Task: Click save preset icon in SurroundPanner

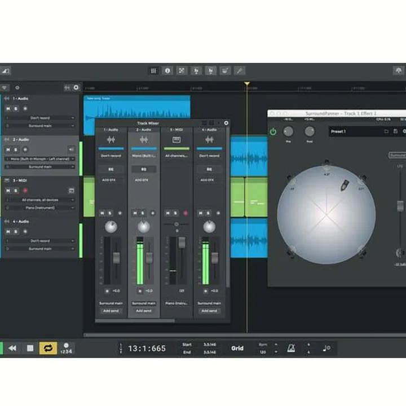Action: click(x=395, y=131)
